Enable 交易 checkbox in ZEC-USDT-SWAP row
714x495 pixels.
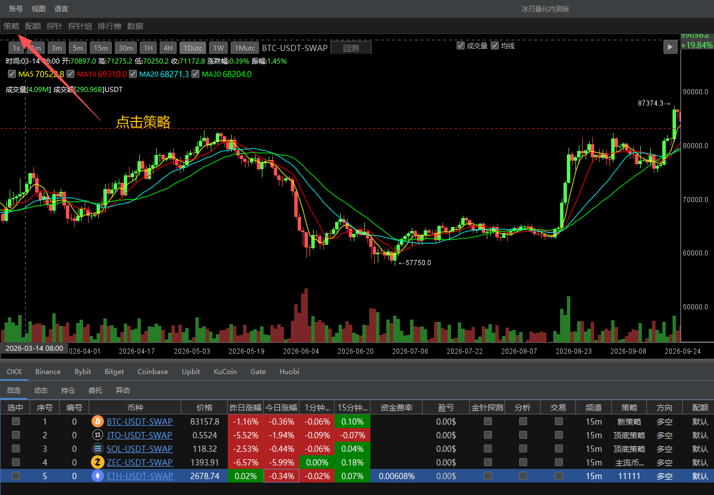coord(558,462)
